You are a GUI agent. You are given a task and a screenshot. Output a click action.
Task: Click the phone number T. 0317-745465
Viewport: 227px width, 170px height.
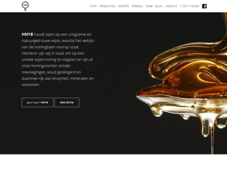190,6
